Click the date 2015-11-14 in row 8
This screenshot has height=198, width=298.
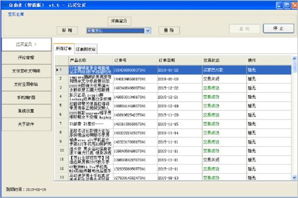168,133
